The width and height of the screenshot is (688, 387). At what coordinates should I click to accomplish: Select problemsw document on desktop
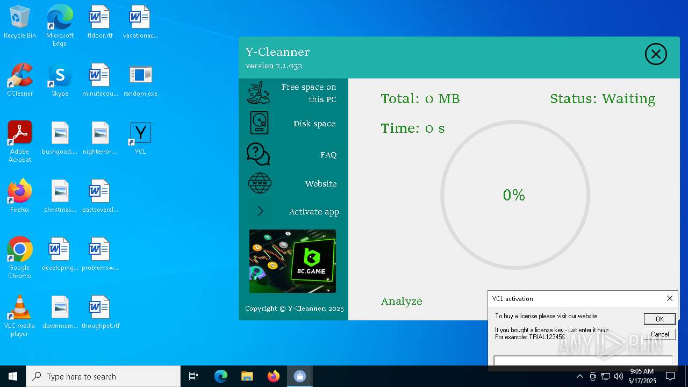coord(100,254)
